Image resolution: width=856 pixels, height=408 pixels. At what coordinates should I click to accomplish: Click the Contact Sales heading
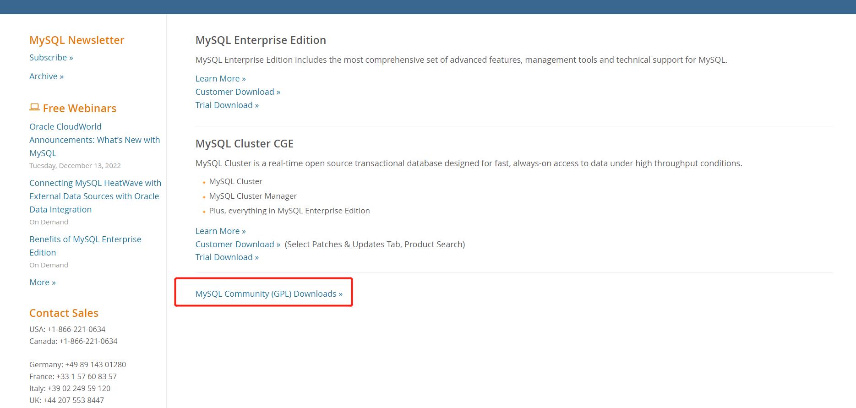(64, 313)
